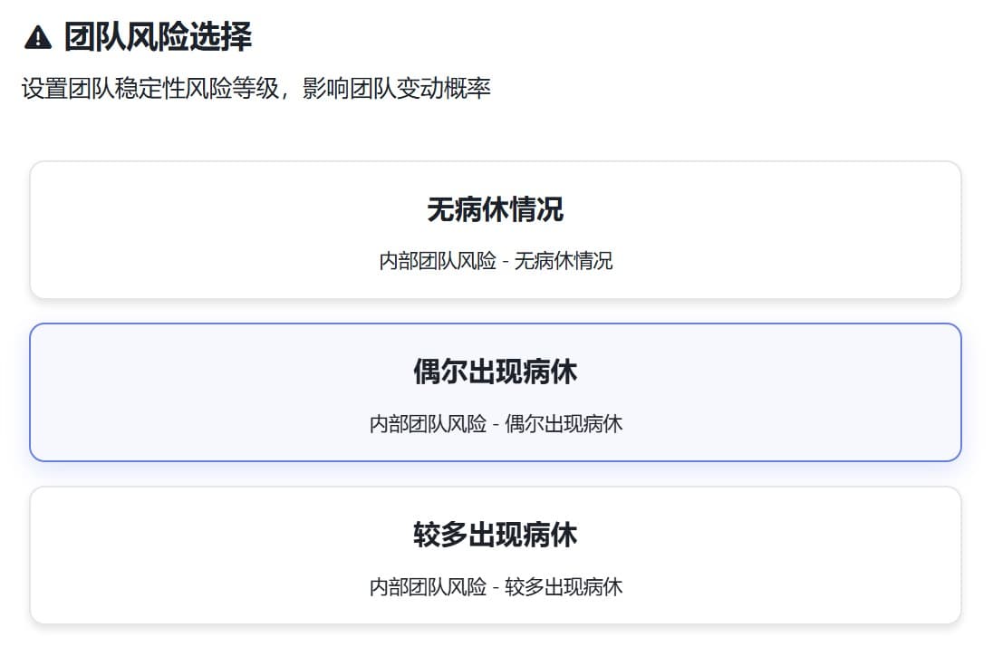Click description 内部团队风险 - 偶尔出现病休

pos(496,423)
